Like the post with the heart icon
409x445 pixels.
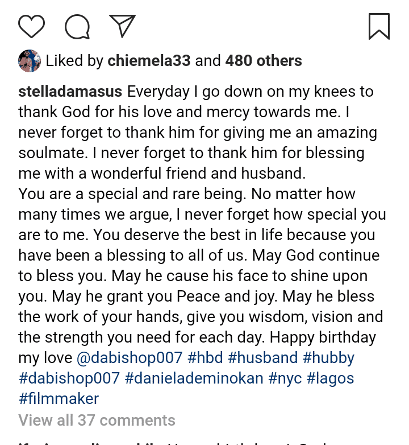[31, 26]
